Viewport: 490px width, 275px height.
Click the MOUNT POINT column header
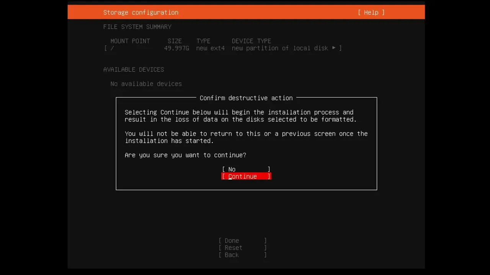coord(130,41)
